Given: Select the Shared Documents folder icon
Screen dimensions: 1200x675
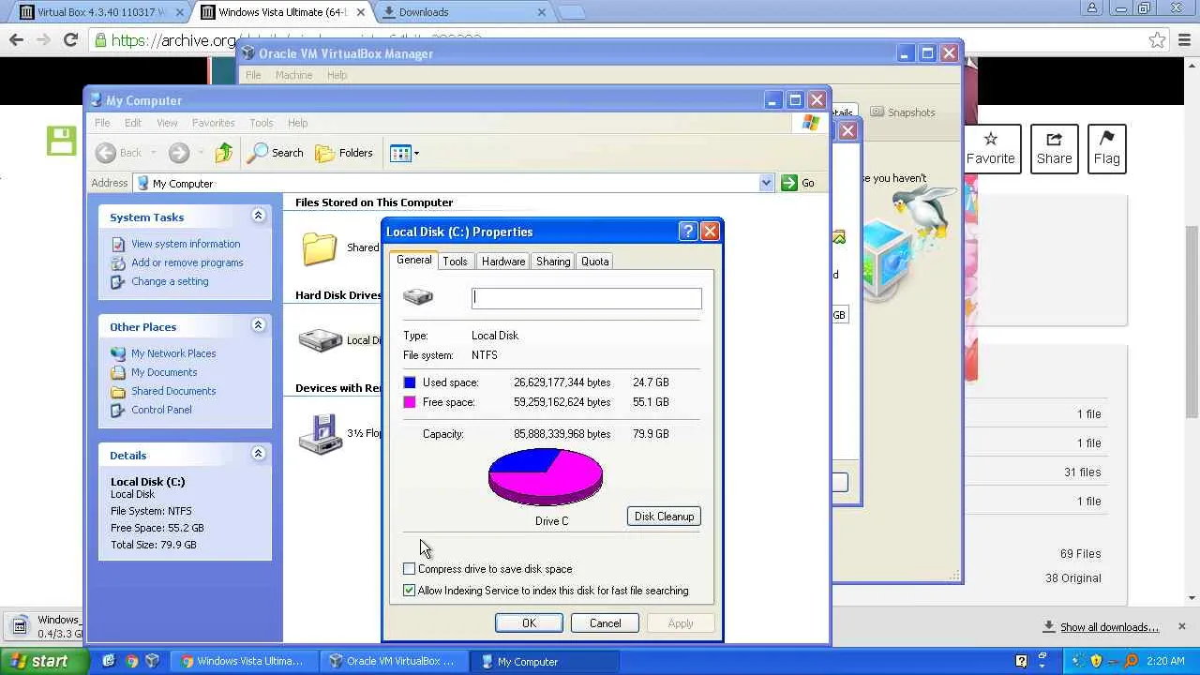Looking at the screenshot, I should (320, 247).
